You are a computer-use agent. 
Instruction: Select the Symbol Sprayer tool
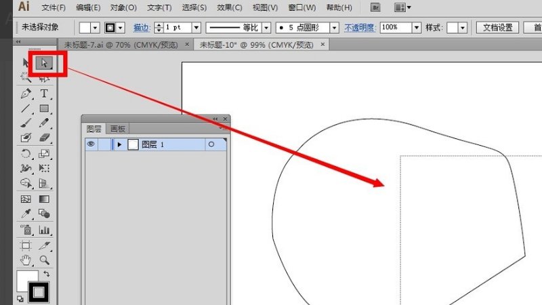tap(26, 230)
